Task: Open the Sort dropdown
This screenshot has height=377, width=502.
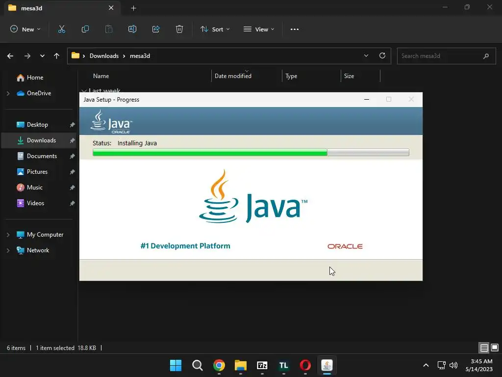Action: coord(215,29)
